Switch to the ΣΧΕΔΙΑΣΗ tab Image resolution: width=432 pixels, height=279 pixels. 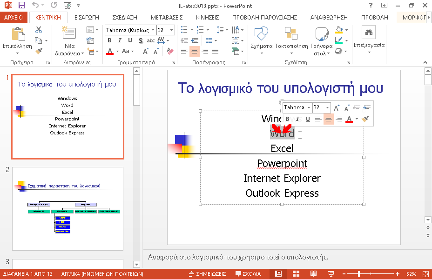(125, 18)
